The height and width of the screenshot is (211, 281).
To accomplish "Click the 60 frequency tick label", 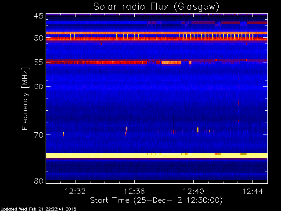I will tap(39, 86).
